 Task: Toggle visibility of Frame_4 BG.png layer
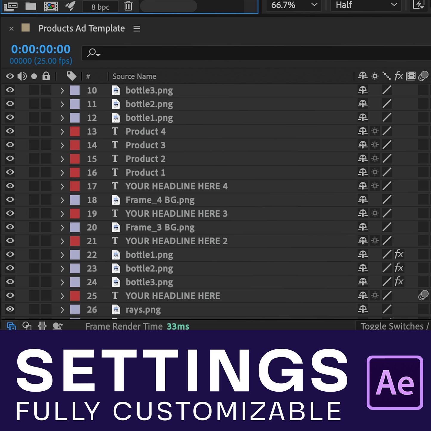[x=10, y=200]
